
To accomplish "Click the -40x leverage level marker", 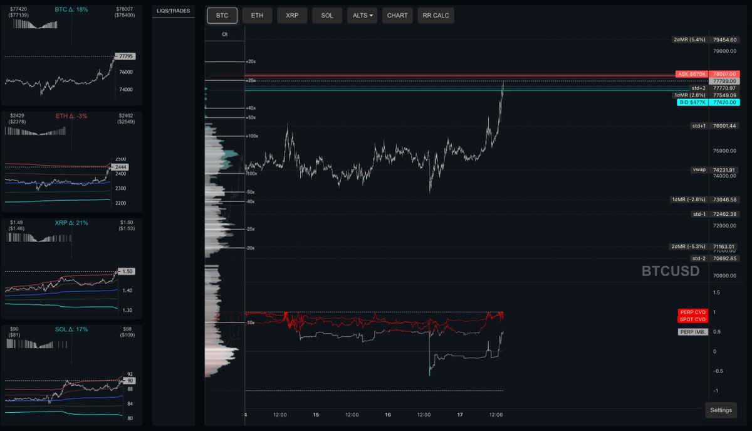I will 251,201.
